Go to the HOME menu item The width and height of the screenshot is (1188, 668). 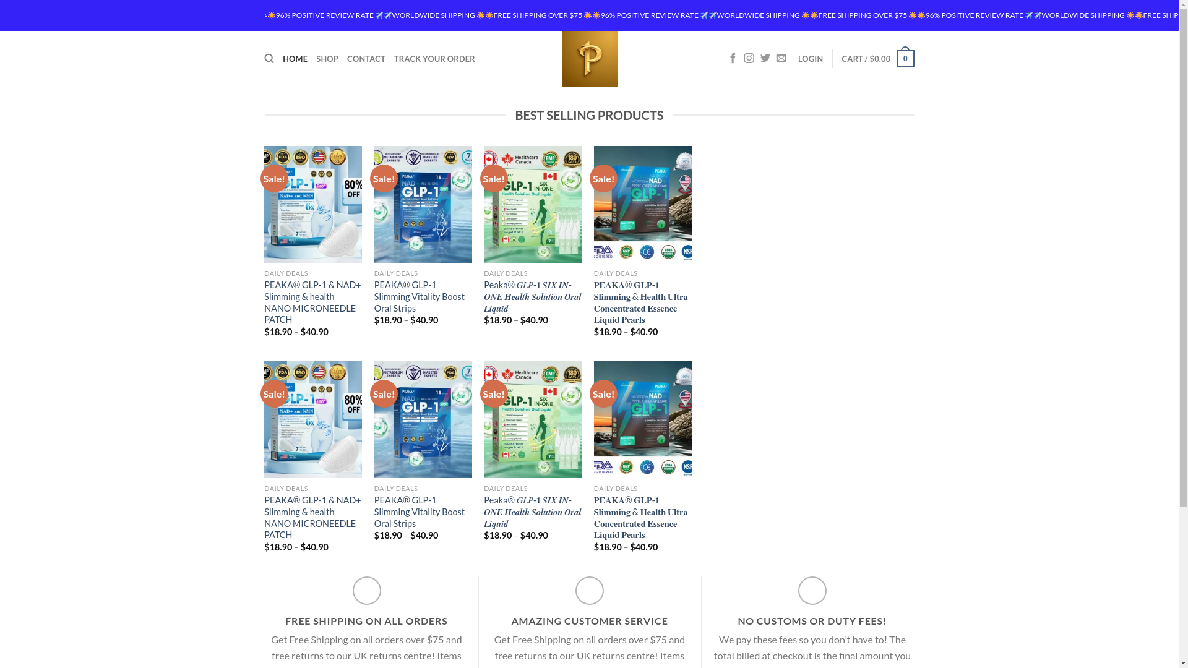click(x=295, y=59)
